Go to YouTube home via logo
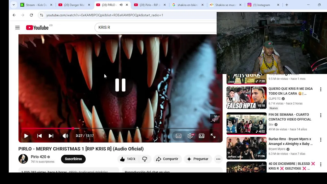 click(x=37, y=28)
